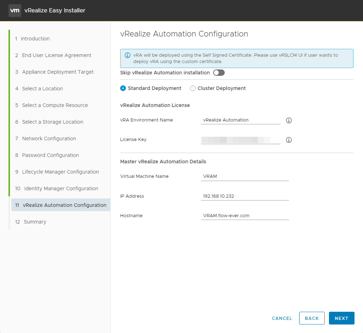
Task: Click the License Key input field
Action: tap(241, 140)
